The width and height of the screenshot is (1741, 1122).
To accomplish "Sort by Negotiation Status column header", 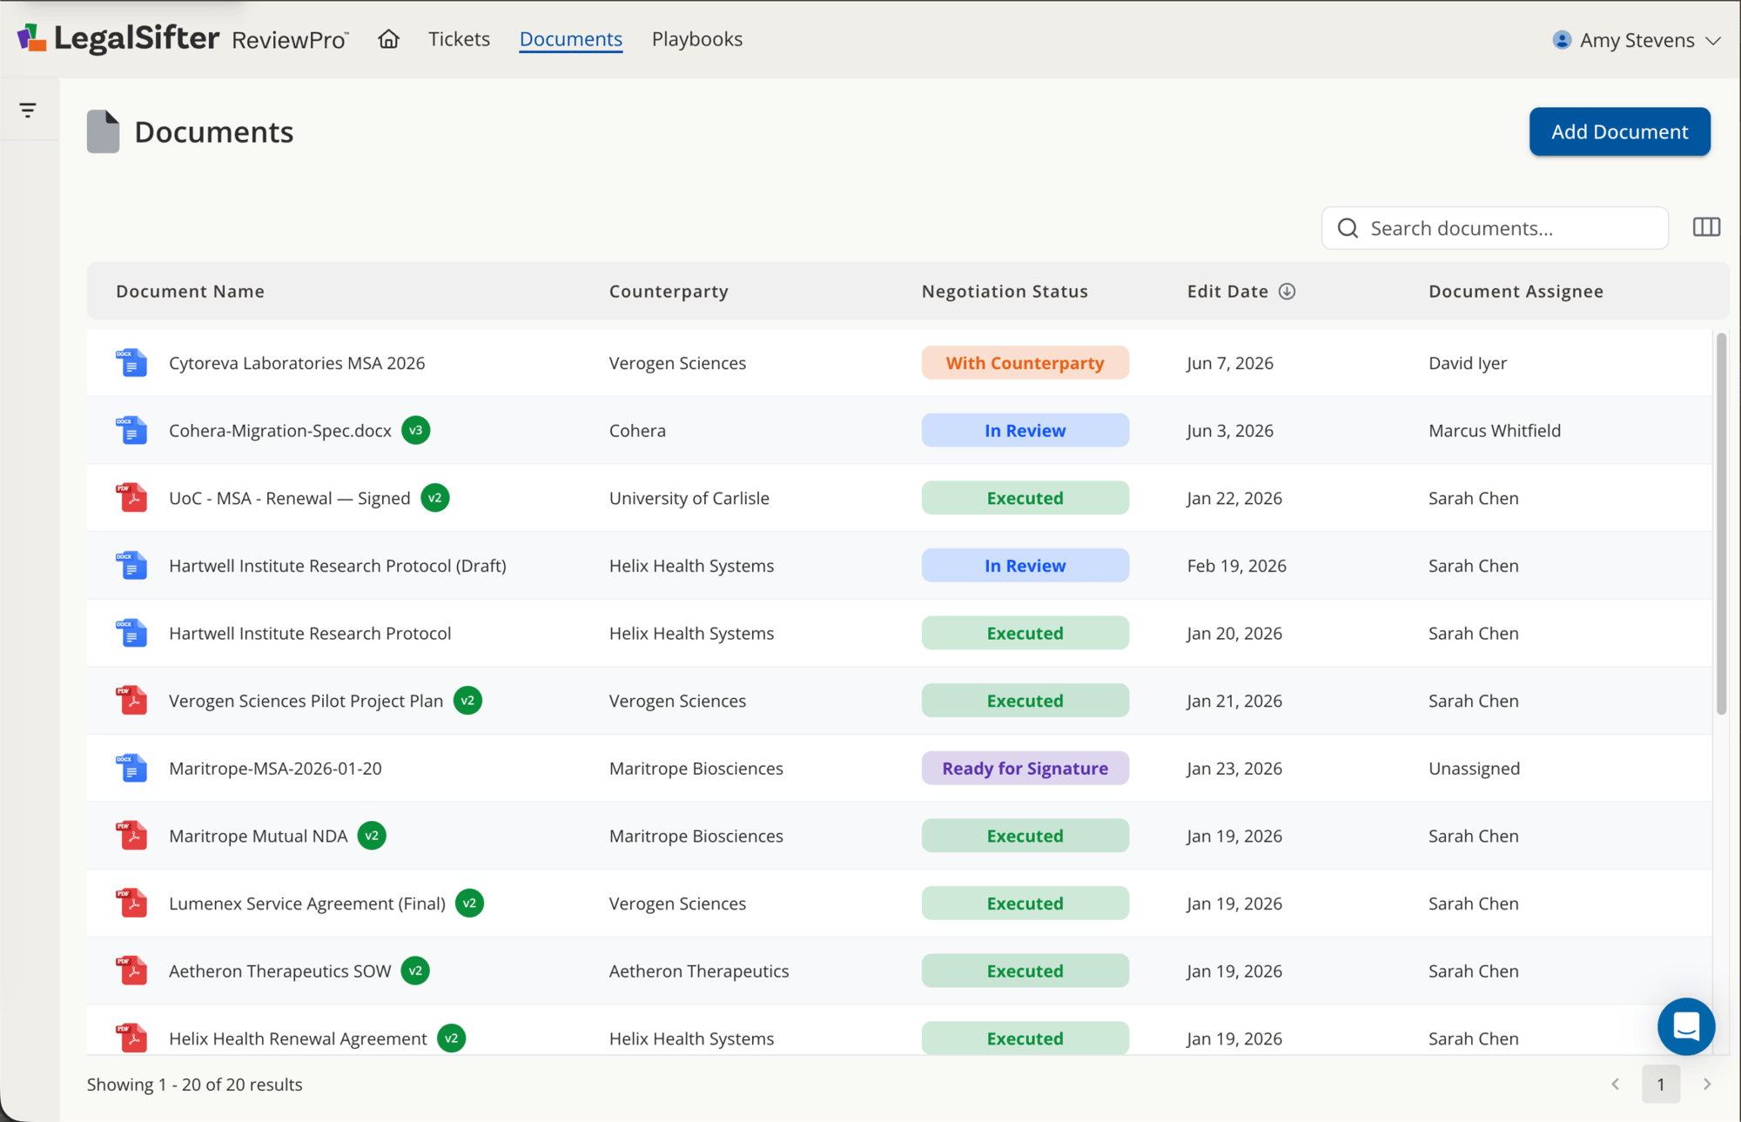I will click(1005, 292).
